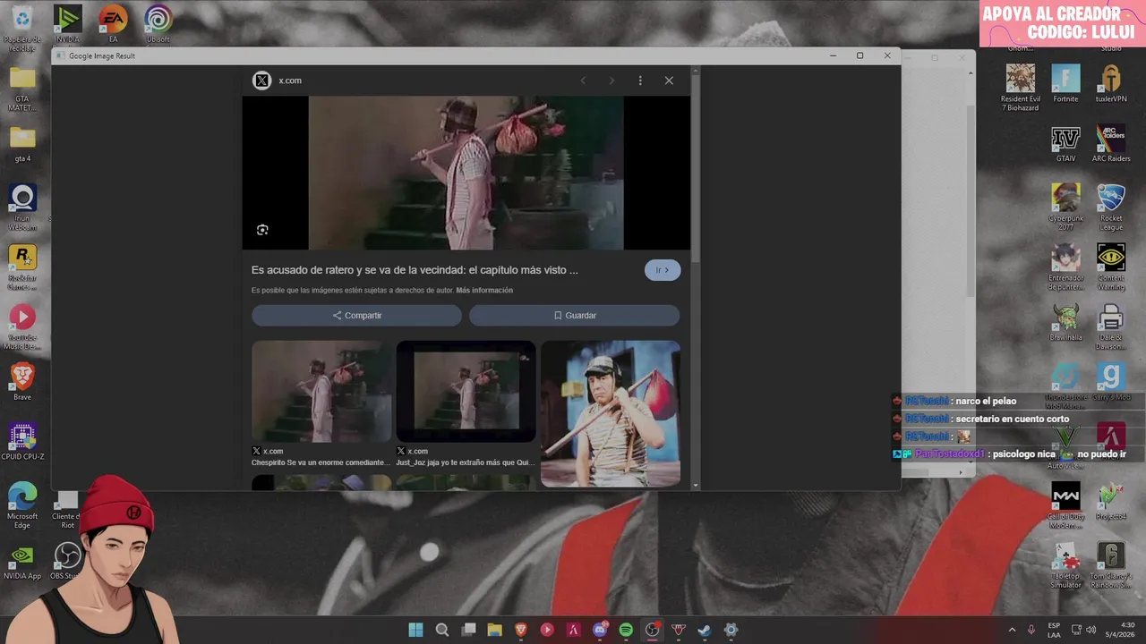This screenshot has height=644, width=1146.
Task: Click the 'Ir' visit button
Action: tap(663, 270)
